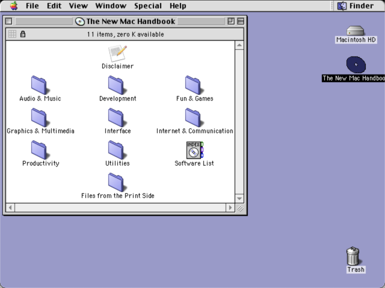Image resolution: width=385 pixels, height=288 pixels.
Task: Select the Development folder icon
Action: (x=116, y=85)
